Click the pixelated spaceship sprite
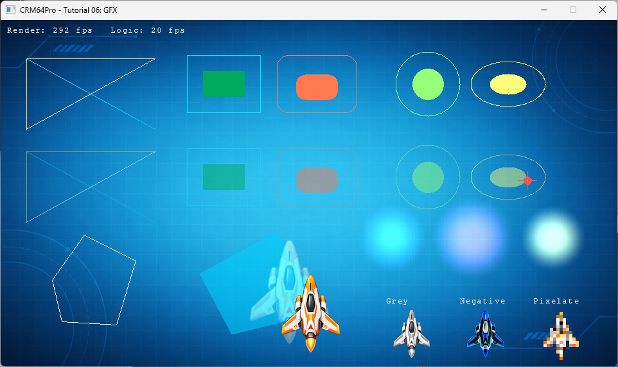Screen dimensions: 618x367 pos(561,336)
